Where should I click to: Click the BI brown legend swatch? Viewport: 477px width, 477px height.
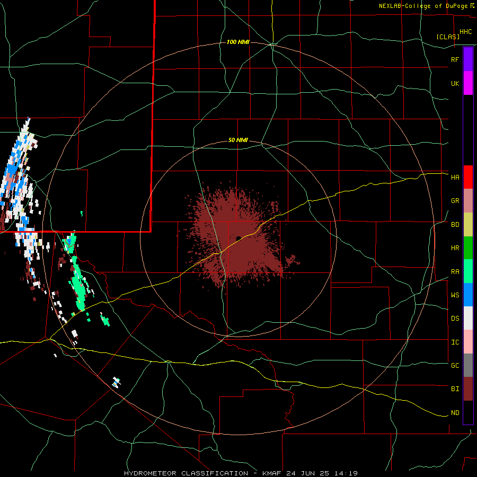(468, 389)
